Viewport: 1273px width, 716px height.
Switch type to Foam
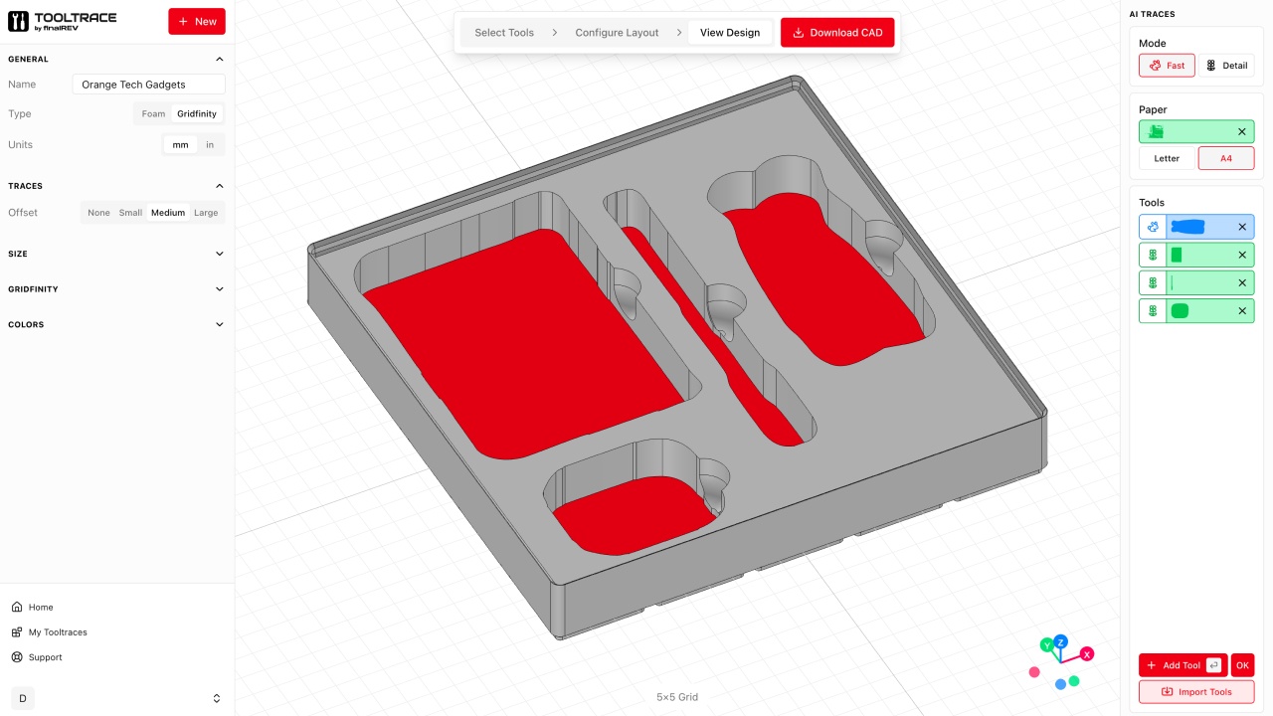click(x=153, y=114)
